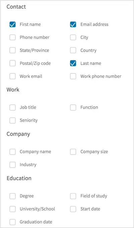Check the Field of study option
The height and width of the screenshot is (228, 134).
[73, 196]
